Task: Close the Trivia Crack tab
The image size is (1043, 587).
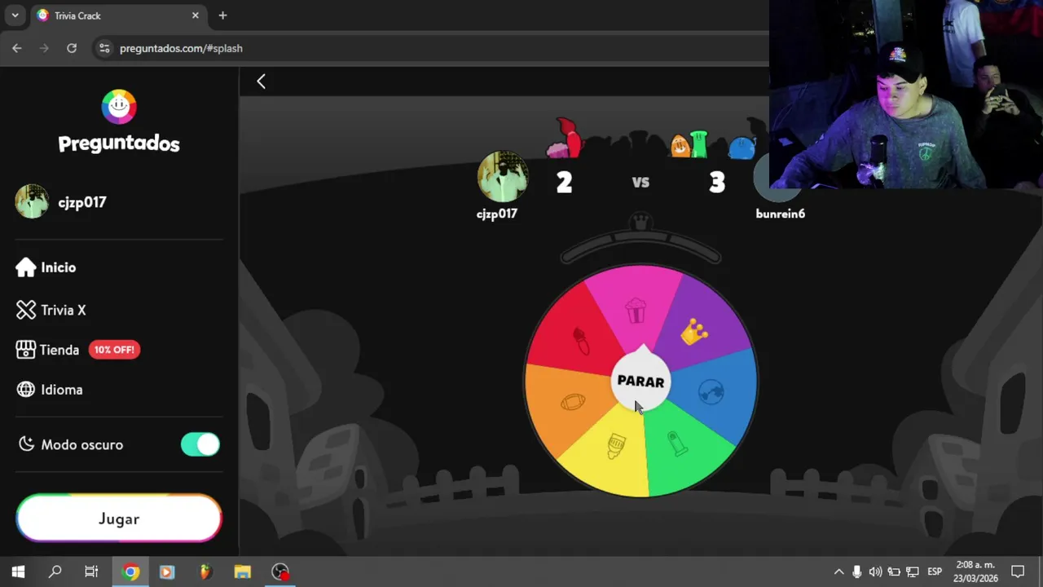Action: point(195,15)
